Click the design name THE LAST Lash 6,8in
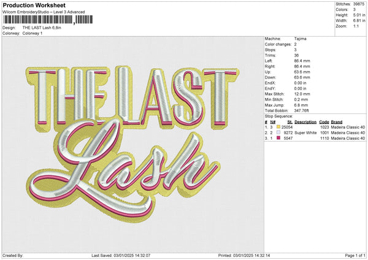Viewport: 368px width, 260px height. [42, 28]
